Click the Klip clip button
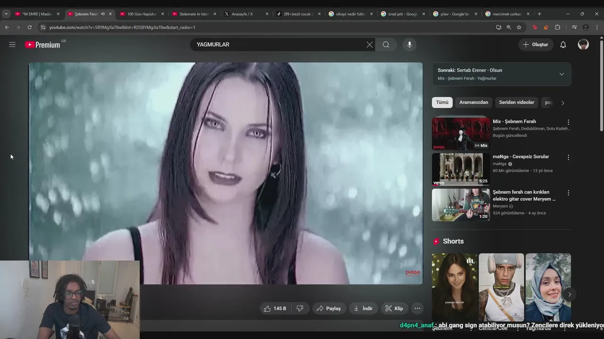The width and height of the screenshot is (604, 339). (394, 308)
